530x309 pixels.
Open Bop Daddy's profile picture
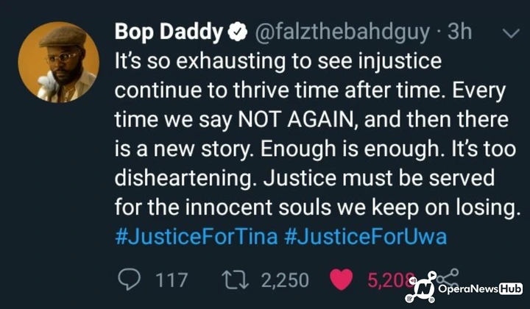click(x=58, y=62)
